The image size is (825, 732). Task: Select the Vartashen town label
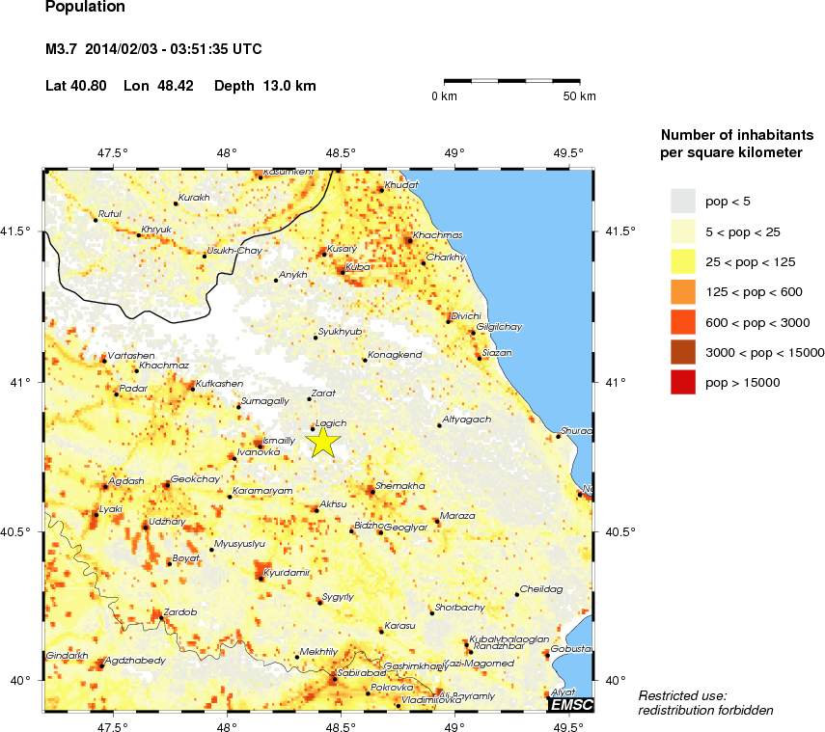click(131, 356)
